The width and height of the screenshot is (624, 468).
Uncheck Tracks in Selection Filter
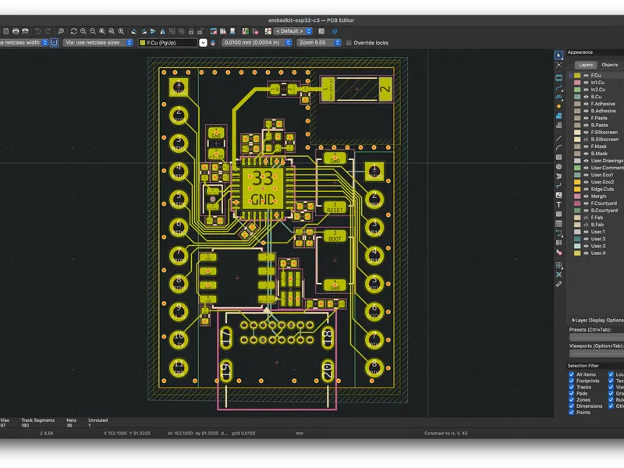coord(572,387)
